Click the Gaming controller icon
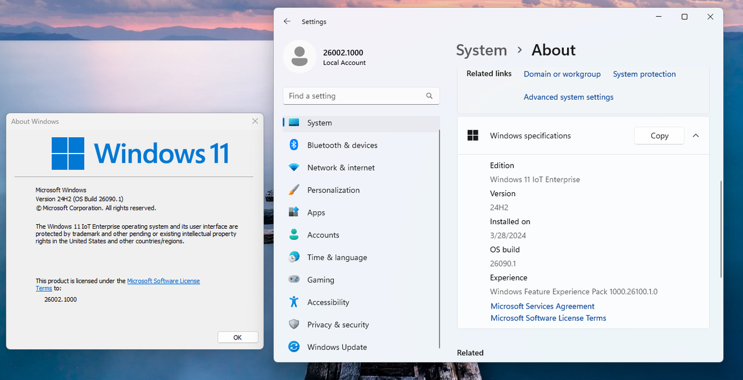This screenshot has height=380, width=743. point(294,280)
